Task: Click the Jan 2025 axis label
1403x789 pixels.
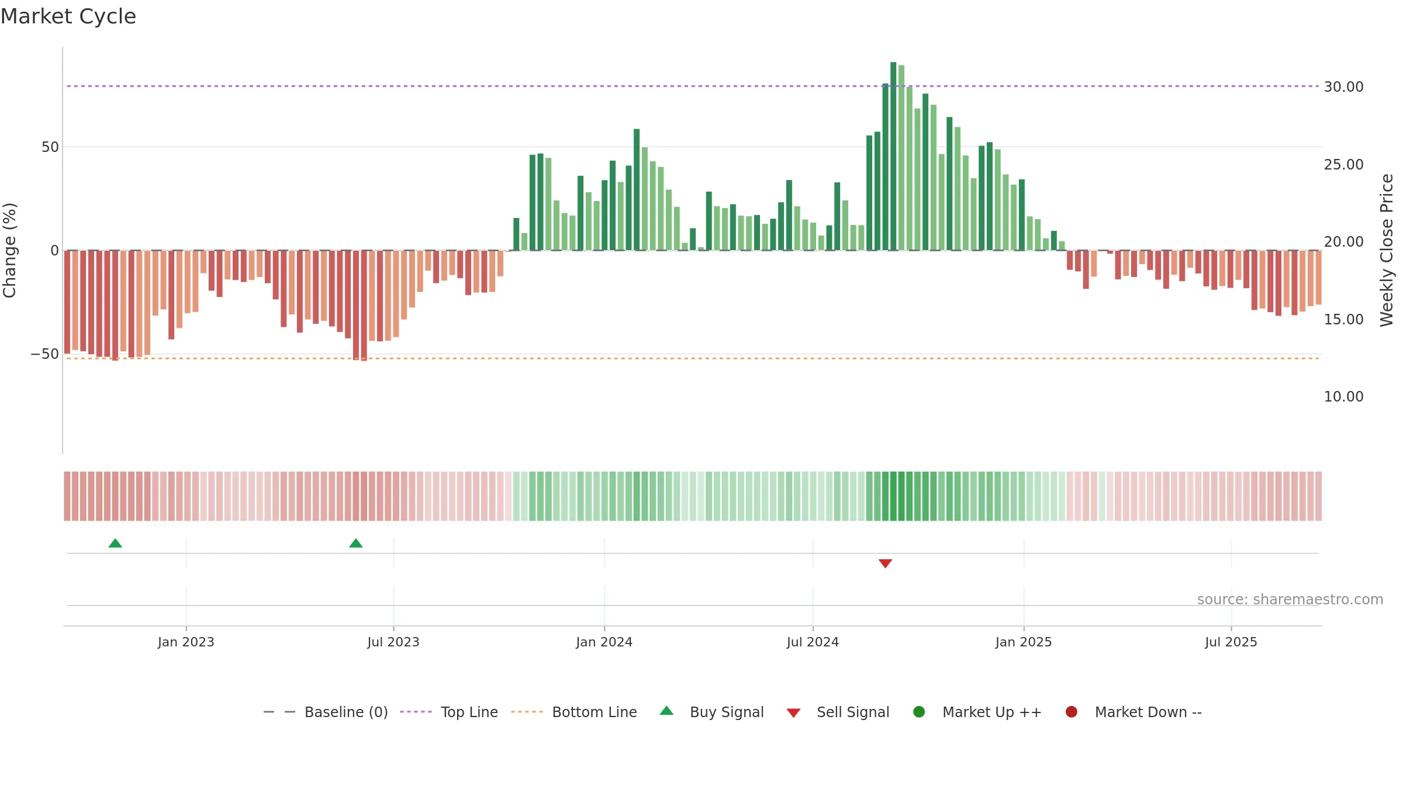Action: [x=1024, y=642]
